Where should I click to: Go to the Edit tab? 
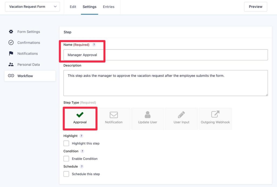click(x=72, y=6)
